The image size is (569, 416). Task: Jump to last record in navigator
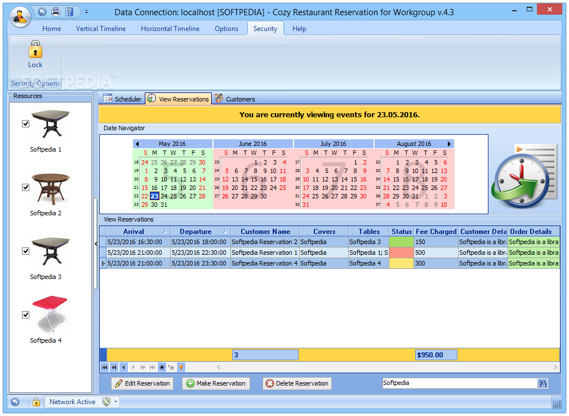click(153, 368)
